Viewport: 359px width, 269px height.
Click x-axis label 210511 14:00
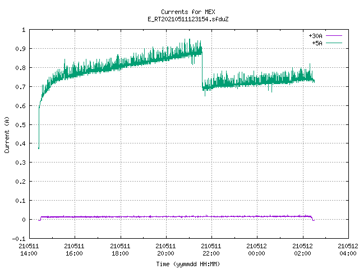[x=29, y=250]
